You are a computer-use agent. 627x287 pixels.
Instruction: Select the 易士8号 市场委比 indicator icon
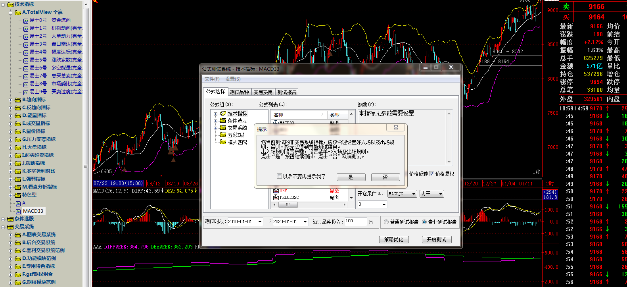[x=26, y=84]
